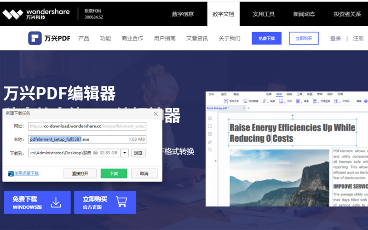This screenshot has width=368, height=230.
Task: Click the search magnifier icon in sidebar
Action: [x=210, y=149]
